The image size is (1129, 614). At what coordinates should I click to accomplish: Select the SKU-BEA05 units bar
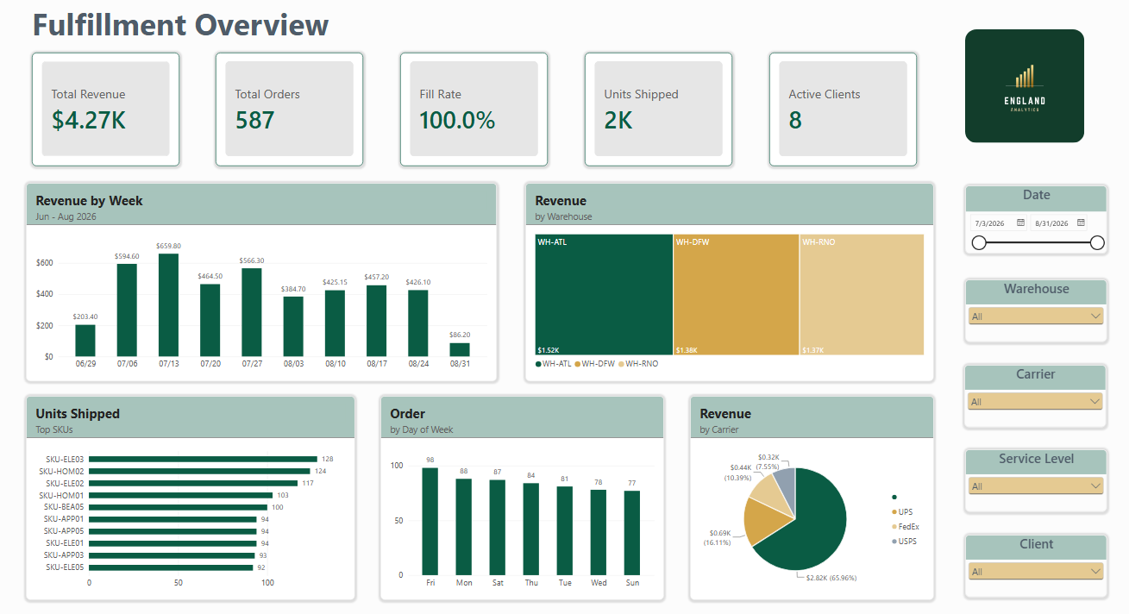click(178, 507)
